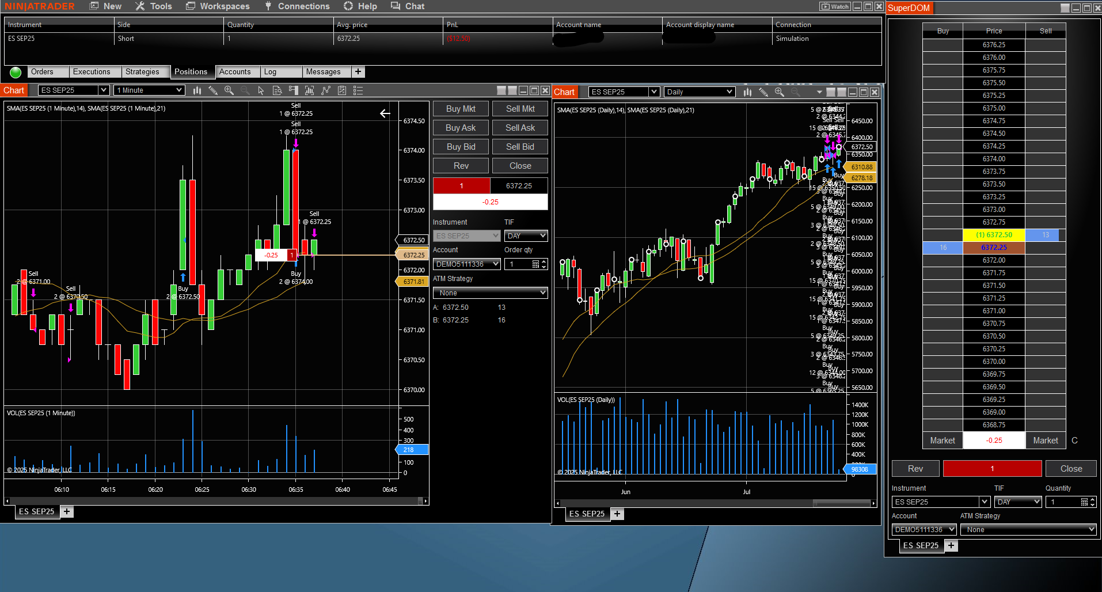
Task: Click the 1 Minute chart horizontal scrollbar
Action: pyautogui.click(x=216, y=501)
